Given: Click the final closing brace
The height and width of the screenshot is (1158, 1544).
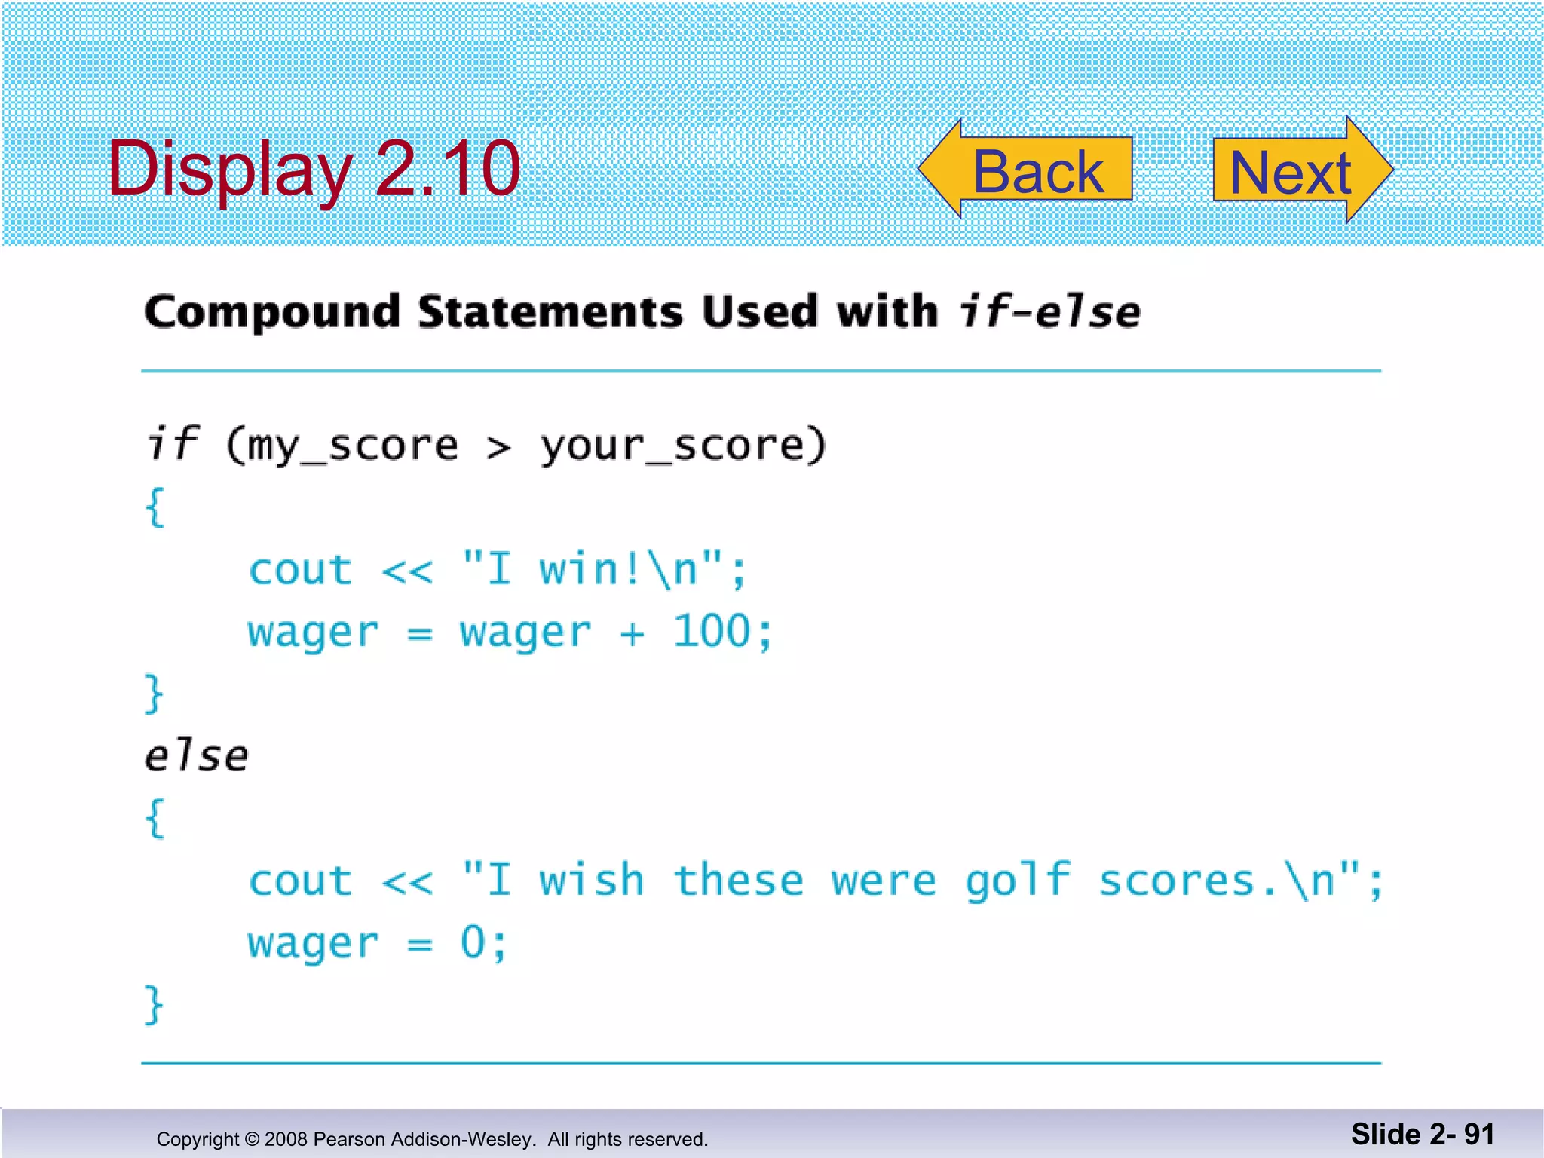Looking at the screenshot, I should 153,1004.
